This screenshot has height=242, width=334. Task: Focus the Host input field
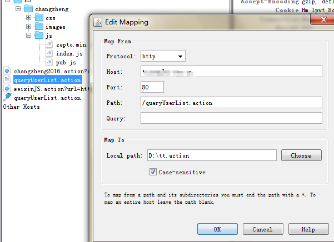click(x=231, y=72)
